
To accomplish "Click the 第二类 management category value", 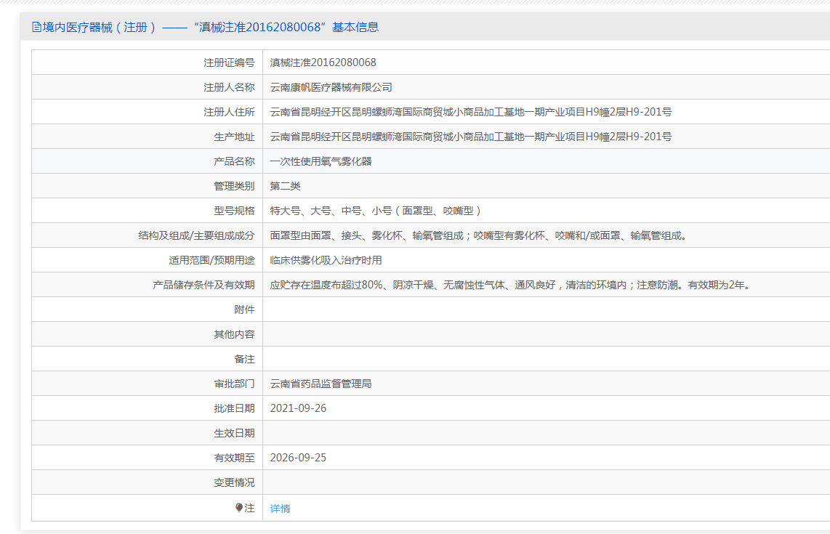I will click(285, 186).
